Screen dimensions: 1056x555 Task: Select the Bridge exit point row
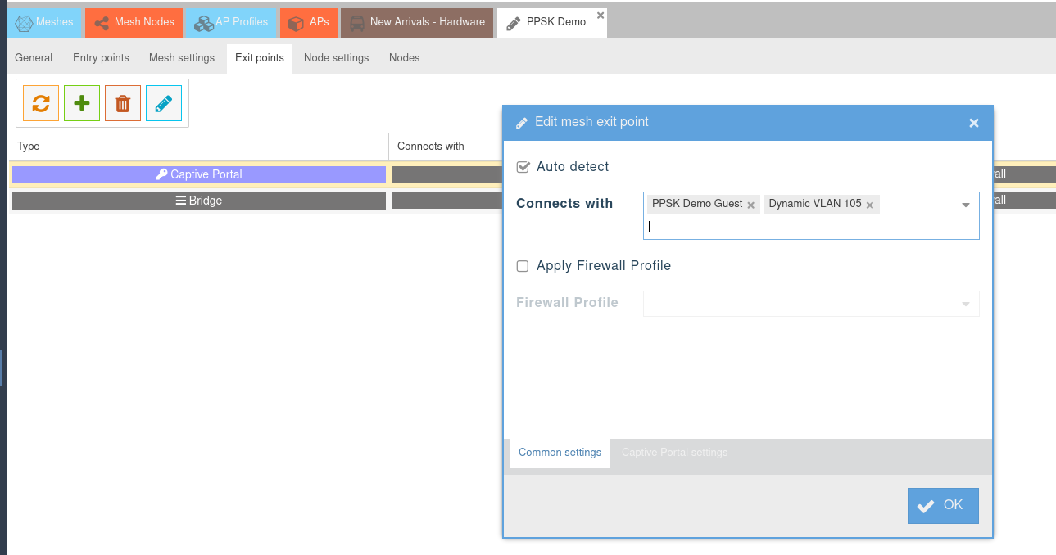click(198, 201)
